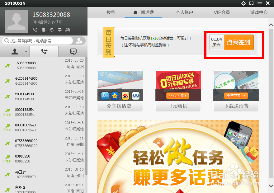Select call record 15083329088 河南 南阳

42,65
